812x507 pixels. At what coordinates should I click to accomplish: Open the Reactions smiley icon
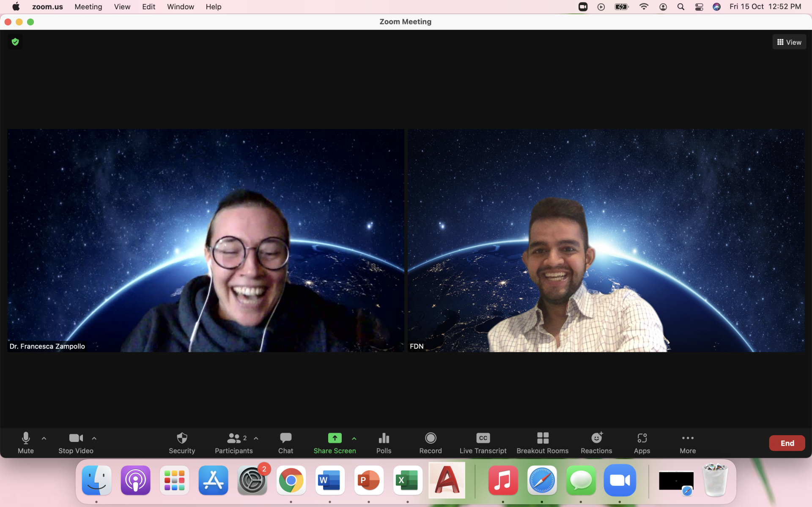[x=596, y=438]
